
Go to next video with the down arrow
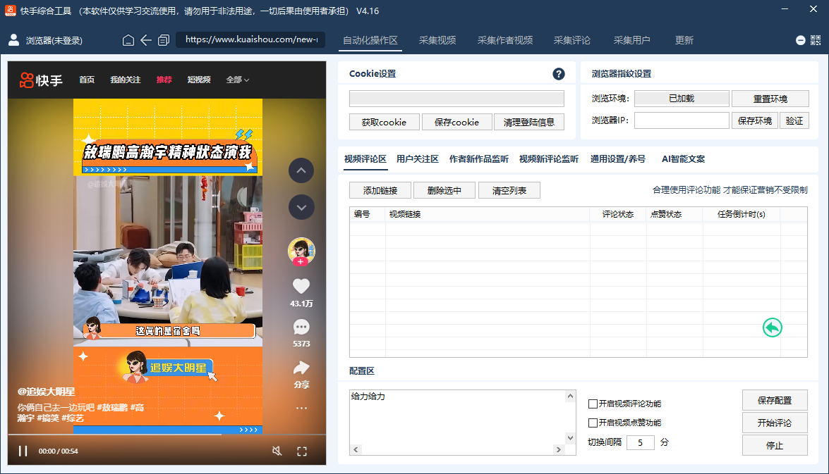tap(301, 207)
